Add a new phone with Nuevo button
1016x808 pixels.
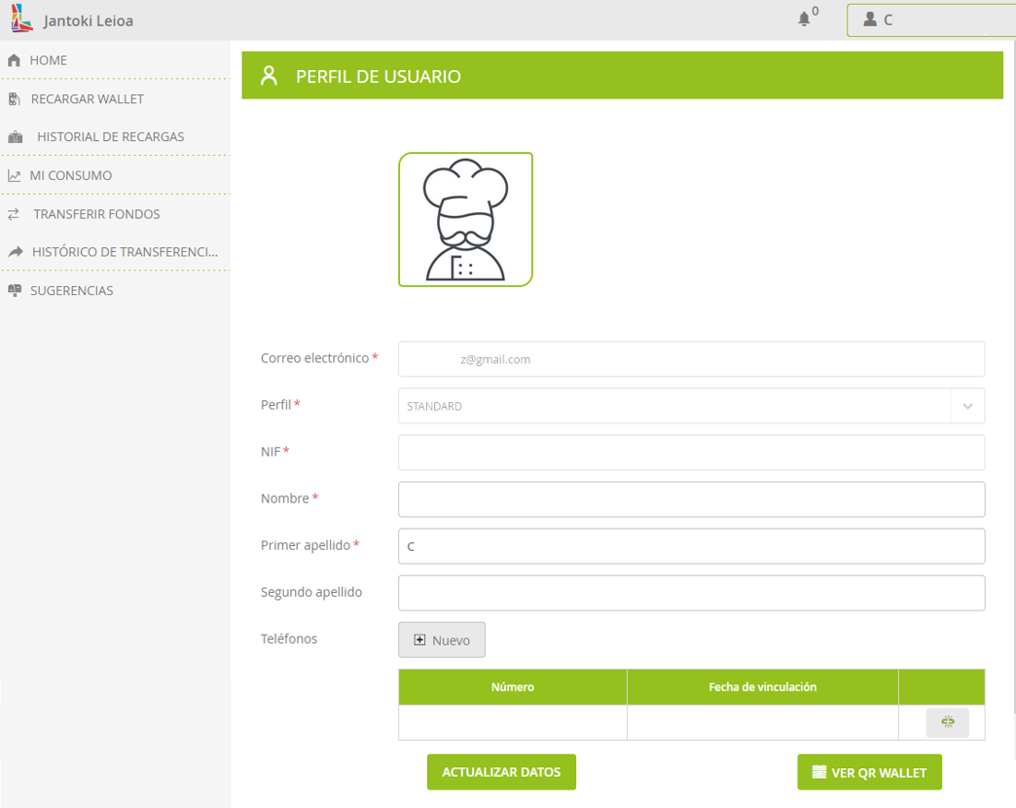(x=442, y=641)
